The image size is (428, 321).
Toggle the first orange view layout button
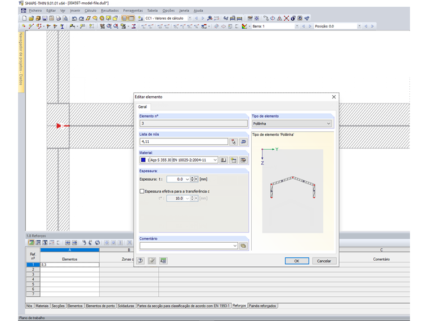point(124,18)
